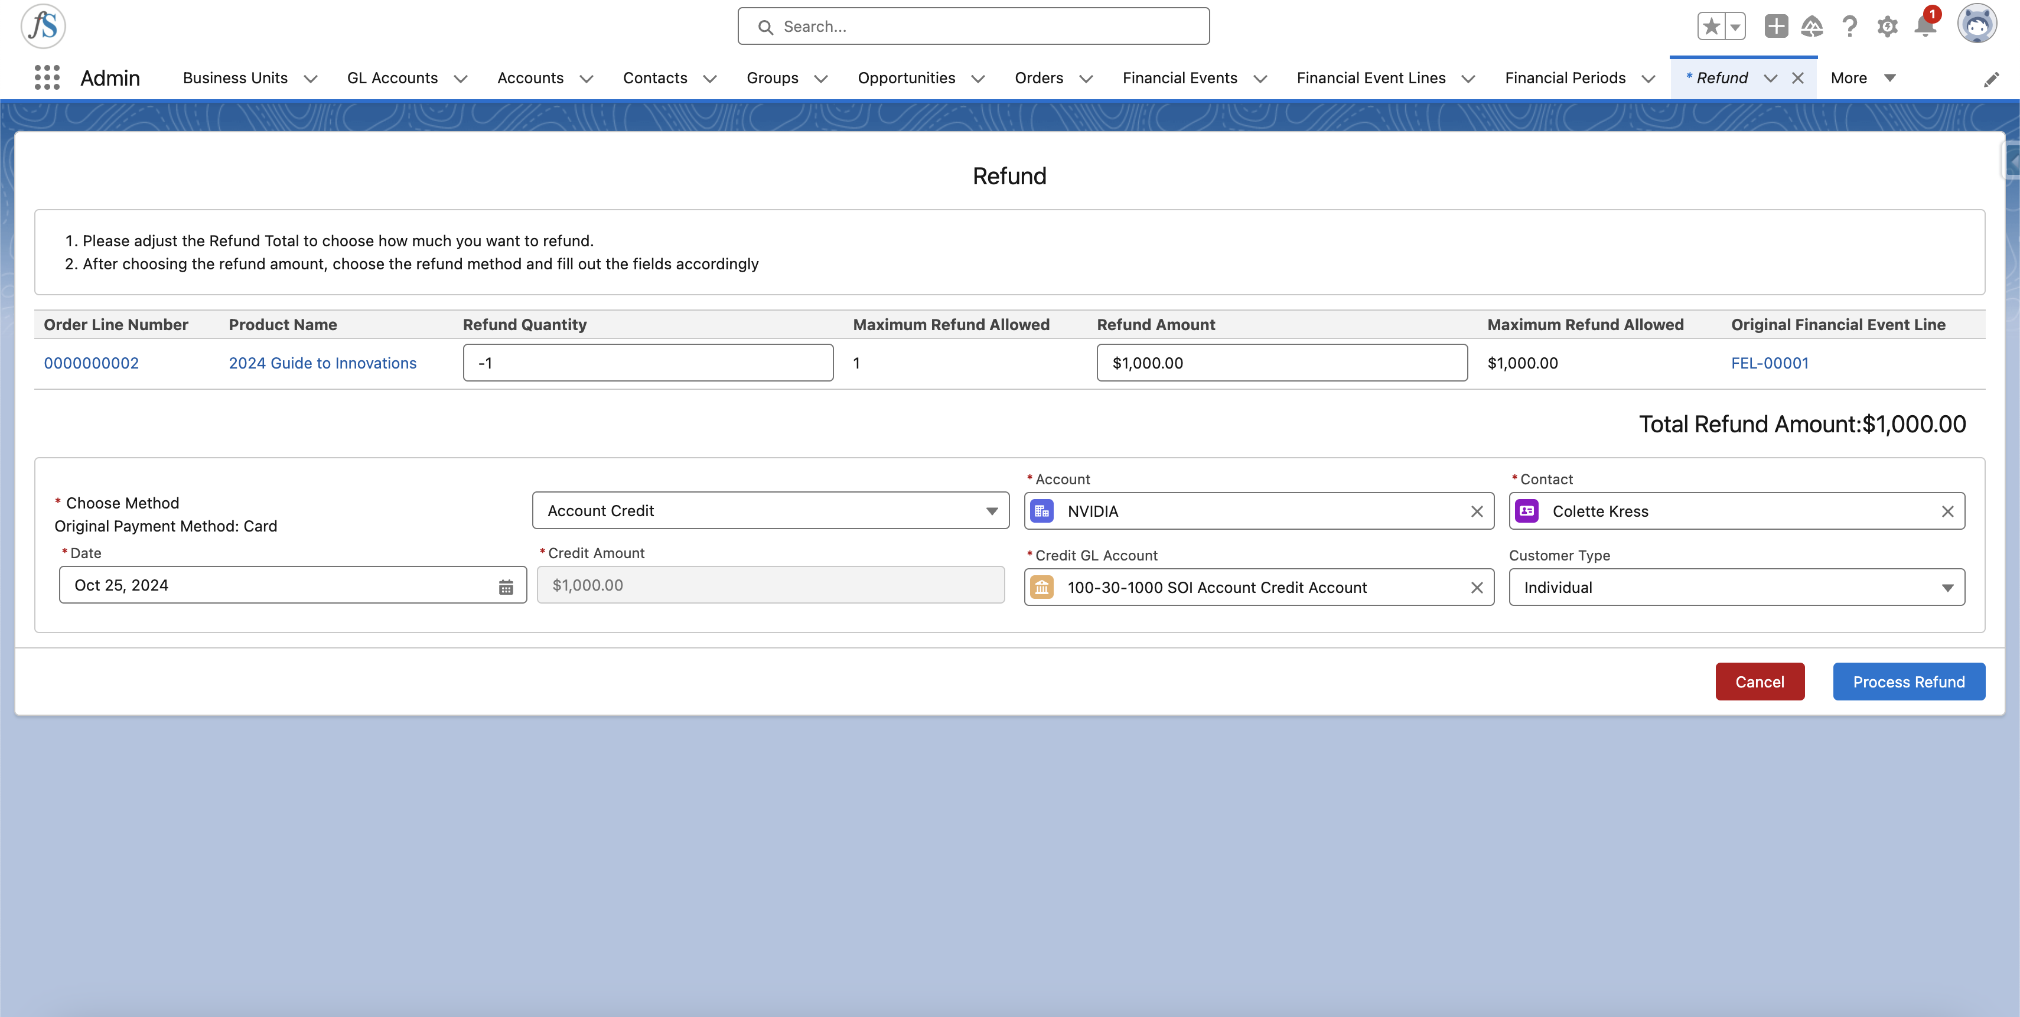The width and height of the screenshot is (2020, 1017).
Task: Open the More navigation menu
Action: [x=1864, y=77]
